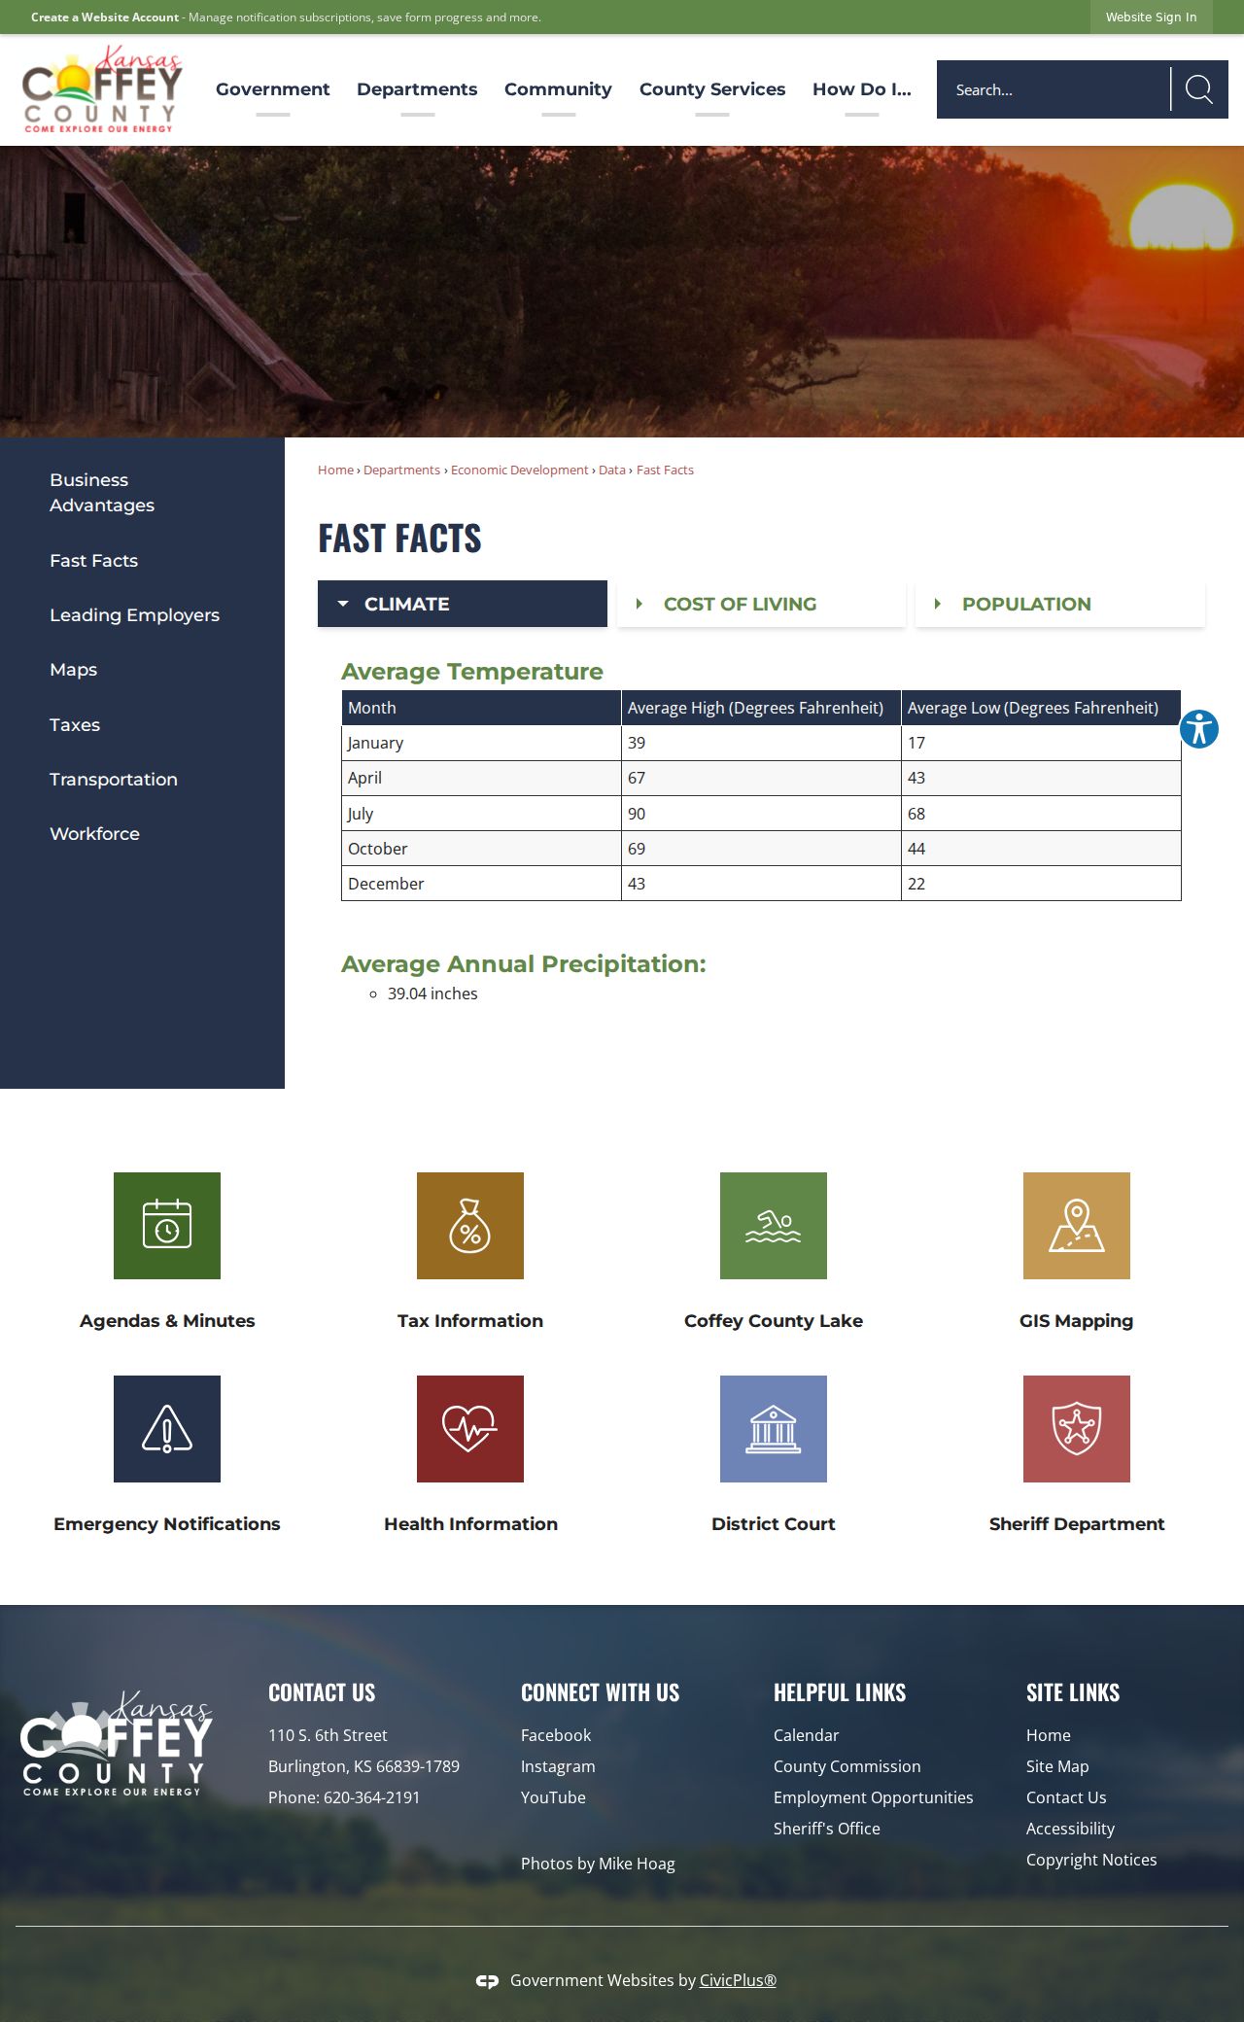Click the CivicPlus® link
Viewport: 1244px width, 2022px height.
tap(738, 1981)
